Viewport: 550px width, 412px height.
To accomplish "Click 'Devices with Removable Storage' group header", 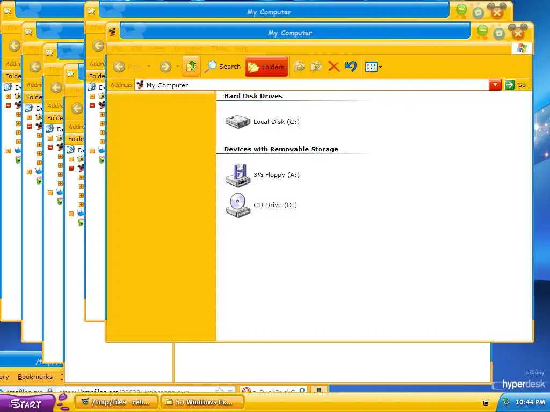I will [281, 149].
